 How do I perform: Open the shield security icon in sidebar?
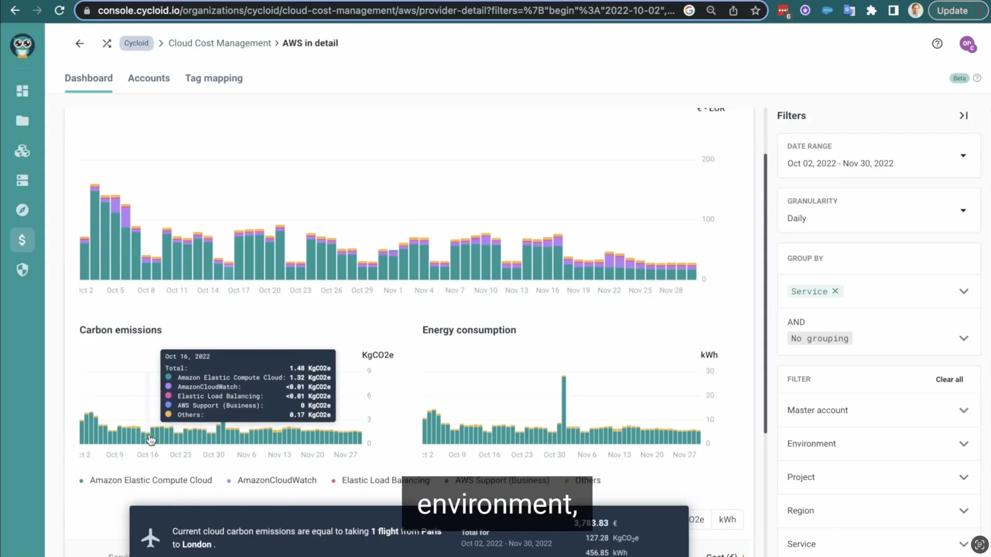(x=22, y=270)
